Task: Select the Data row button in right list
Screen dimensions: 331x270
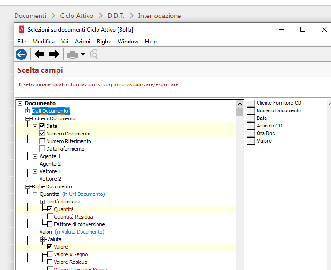Action: tap(251, 118)
